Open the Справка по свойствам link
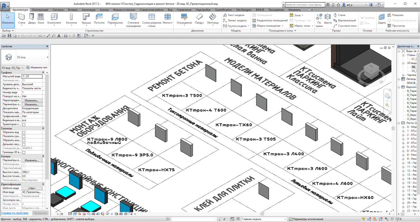The width and height of the screenshot is (420, 222). coord(15,213)
